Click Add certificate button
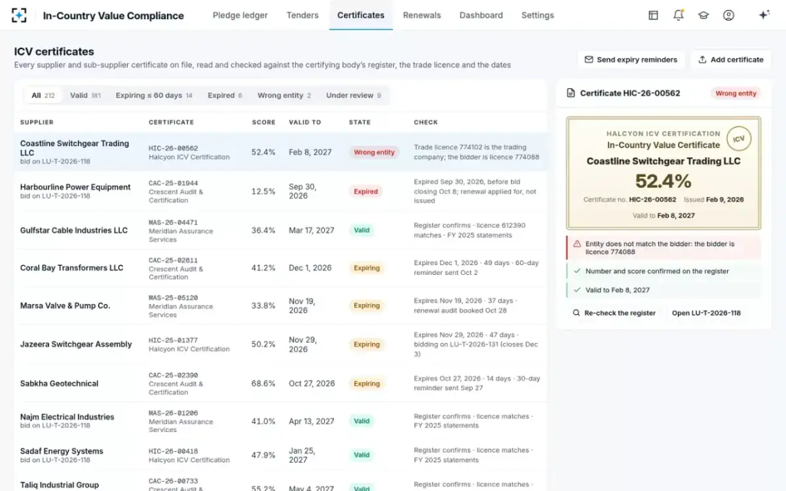Viewport: 786px width, 491px height. 731,60
